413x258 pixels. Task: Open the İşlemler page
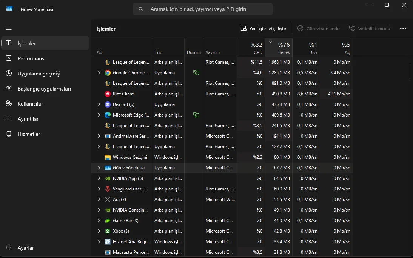tap(45, 43)
